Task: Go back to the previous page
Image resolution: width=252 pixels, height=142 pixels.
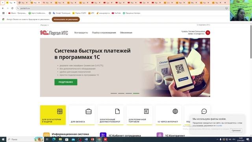Action: [x=3, y=8]
